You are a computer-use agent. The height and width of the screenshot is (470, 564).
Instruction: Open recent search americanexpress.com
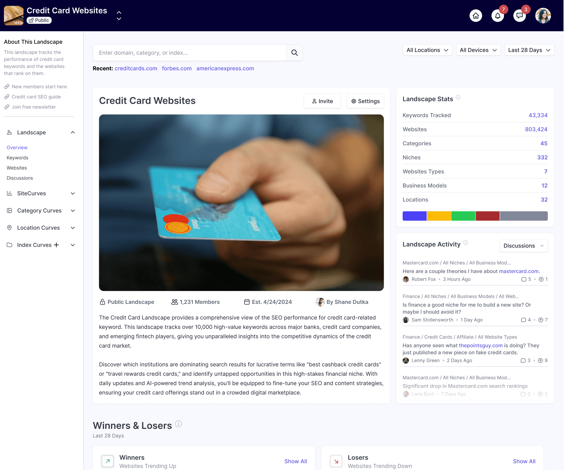(225, 68)
